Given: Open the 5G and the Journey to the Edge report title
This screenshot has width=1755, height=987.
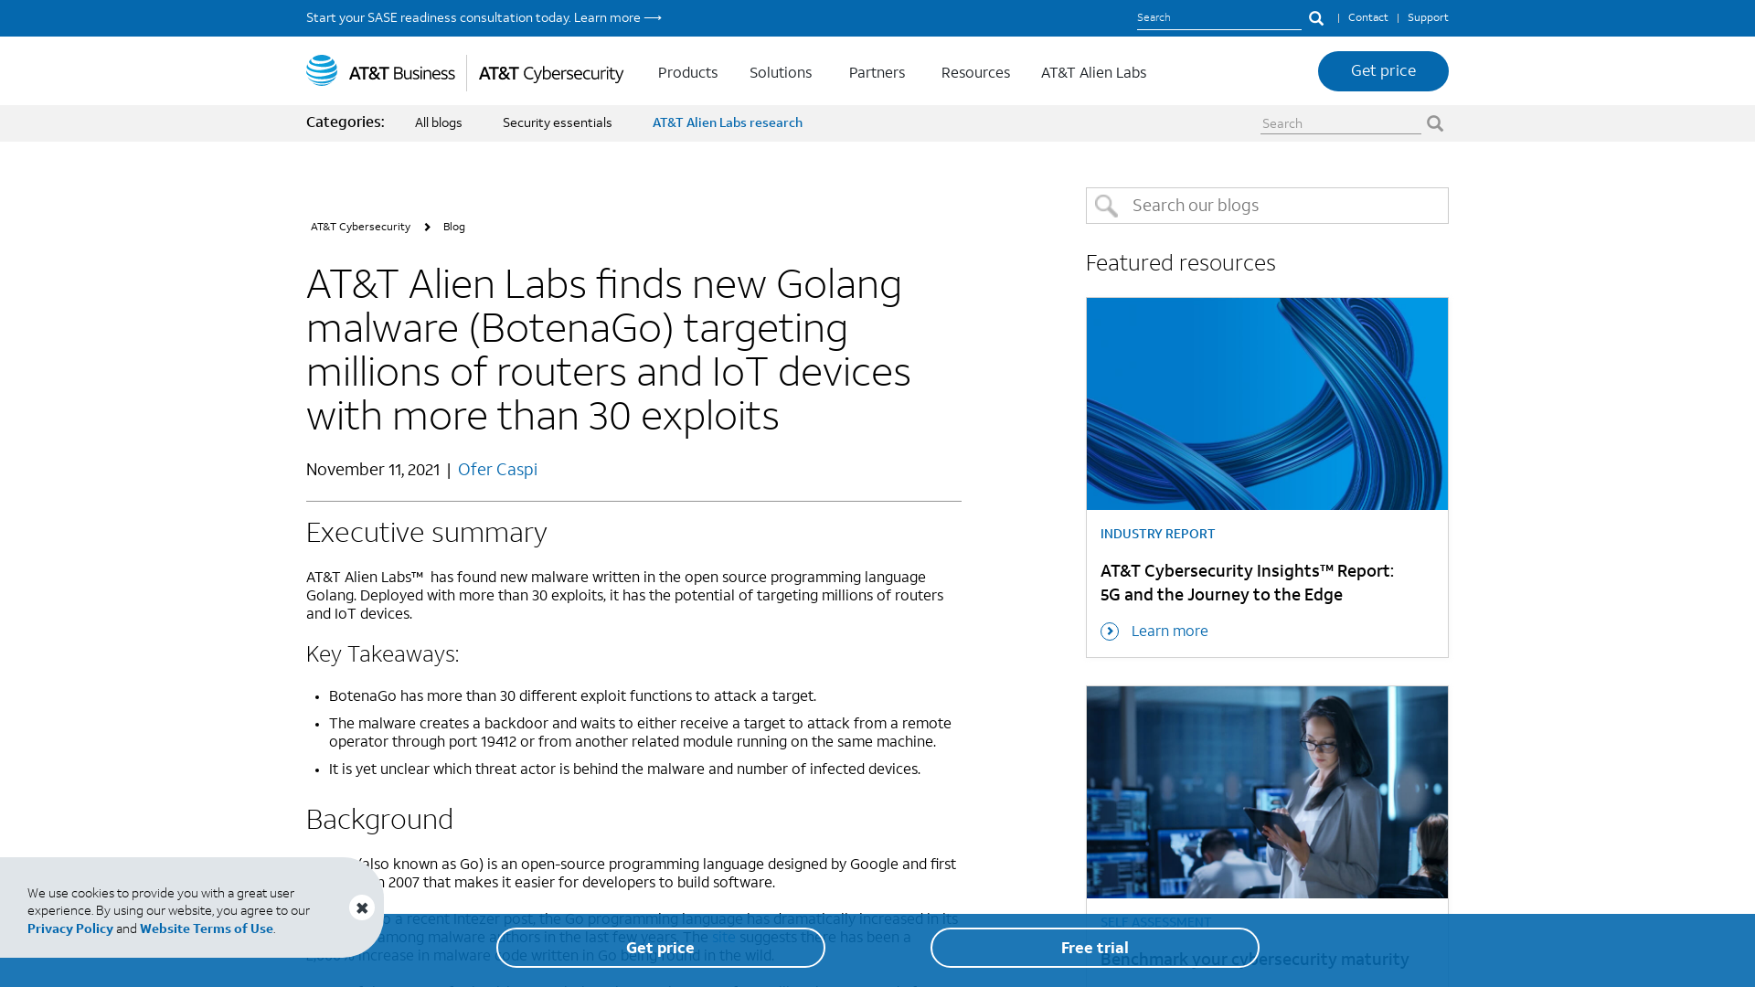Looking at the screenshot, I should click(x=1247, y=583).
